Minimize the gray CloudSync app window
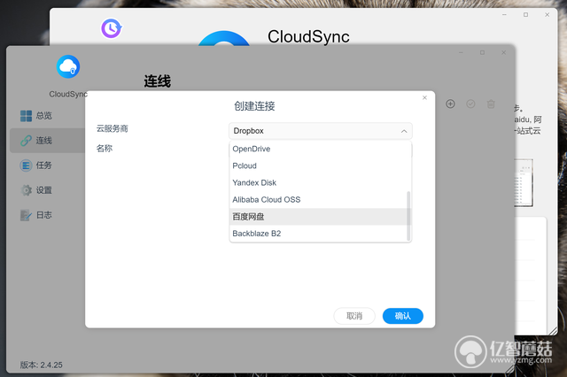 461,52
